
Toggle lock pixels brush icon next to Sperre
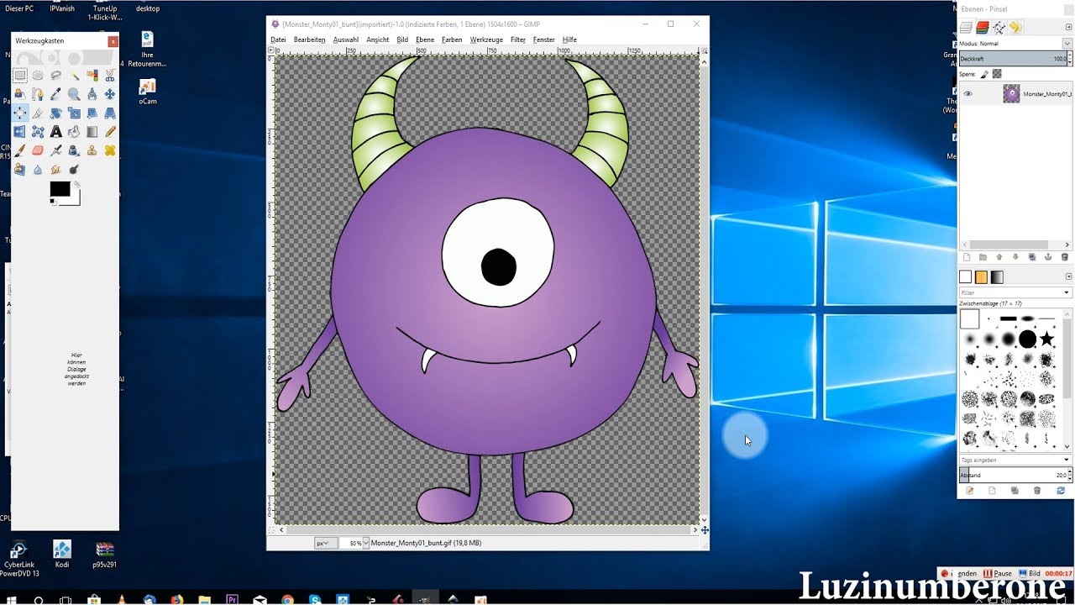(x=984, y=74)
